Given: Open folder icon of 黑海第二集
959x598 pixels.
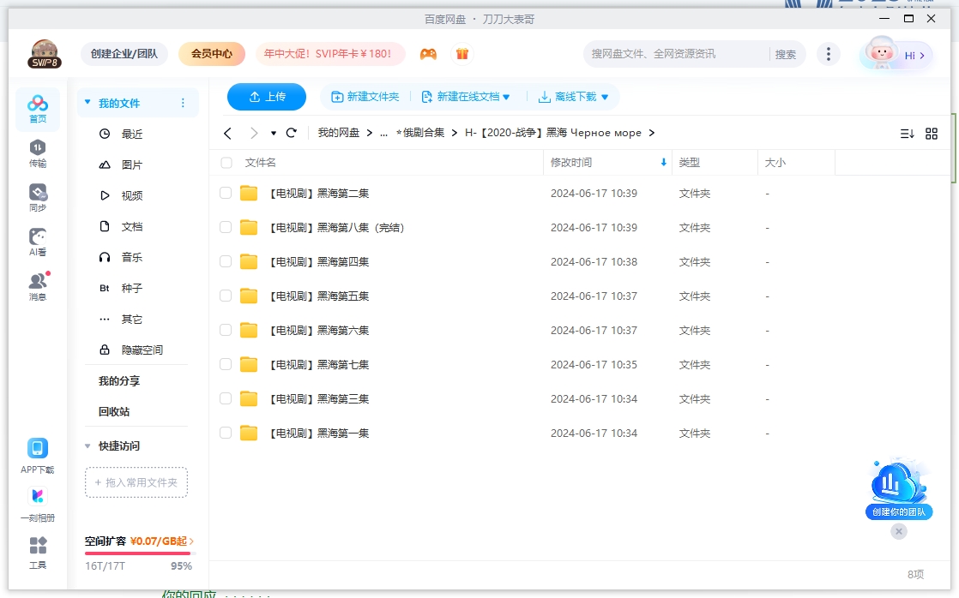Looking at the screenshot, I should 248,194.
